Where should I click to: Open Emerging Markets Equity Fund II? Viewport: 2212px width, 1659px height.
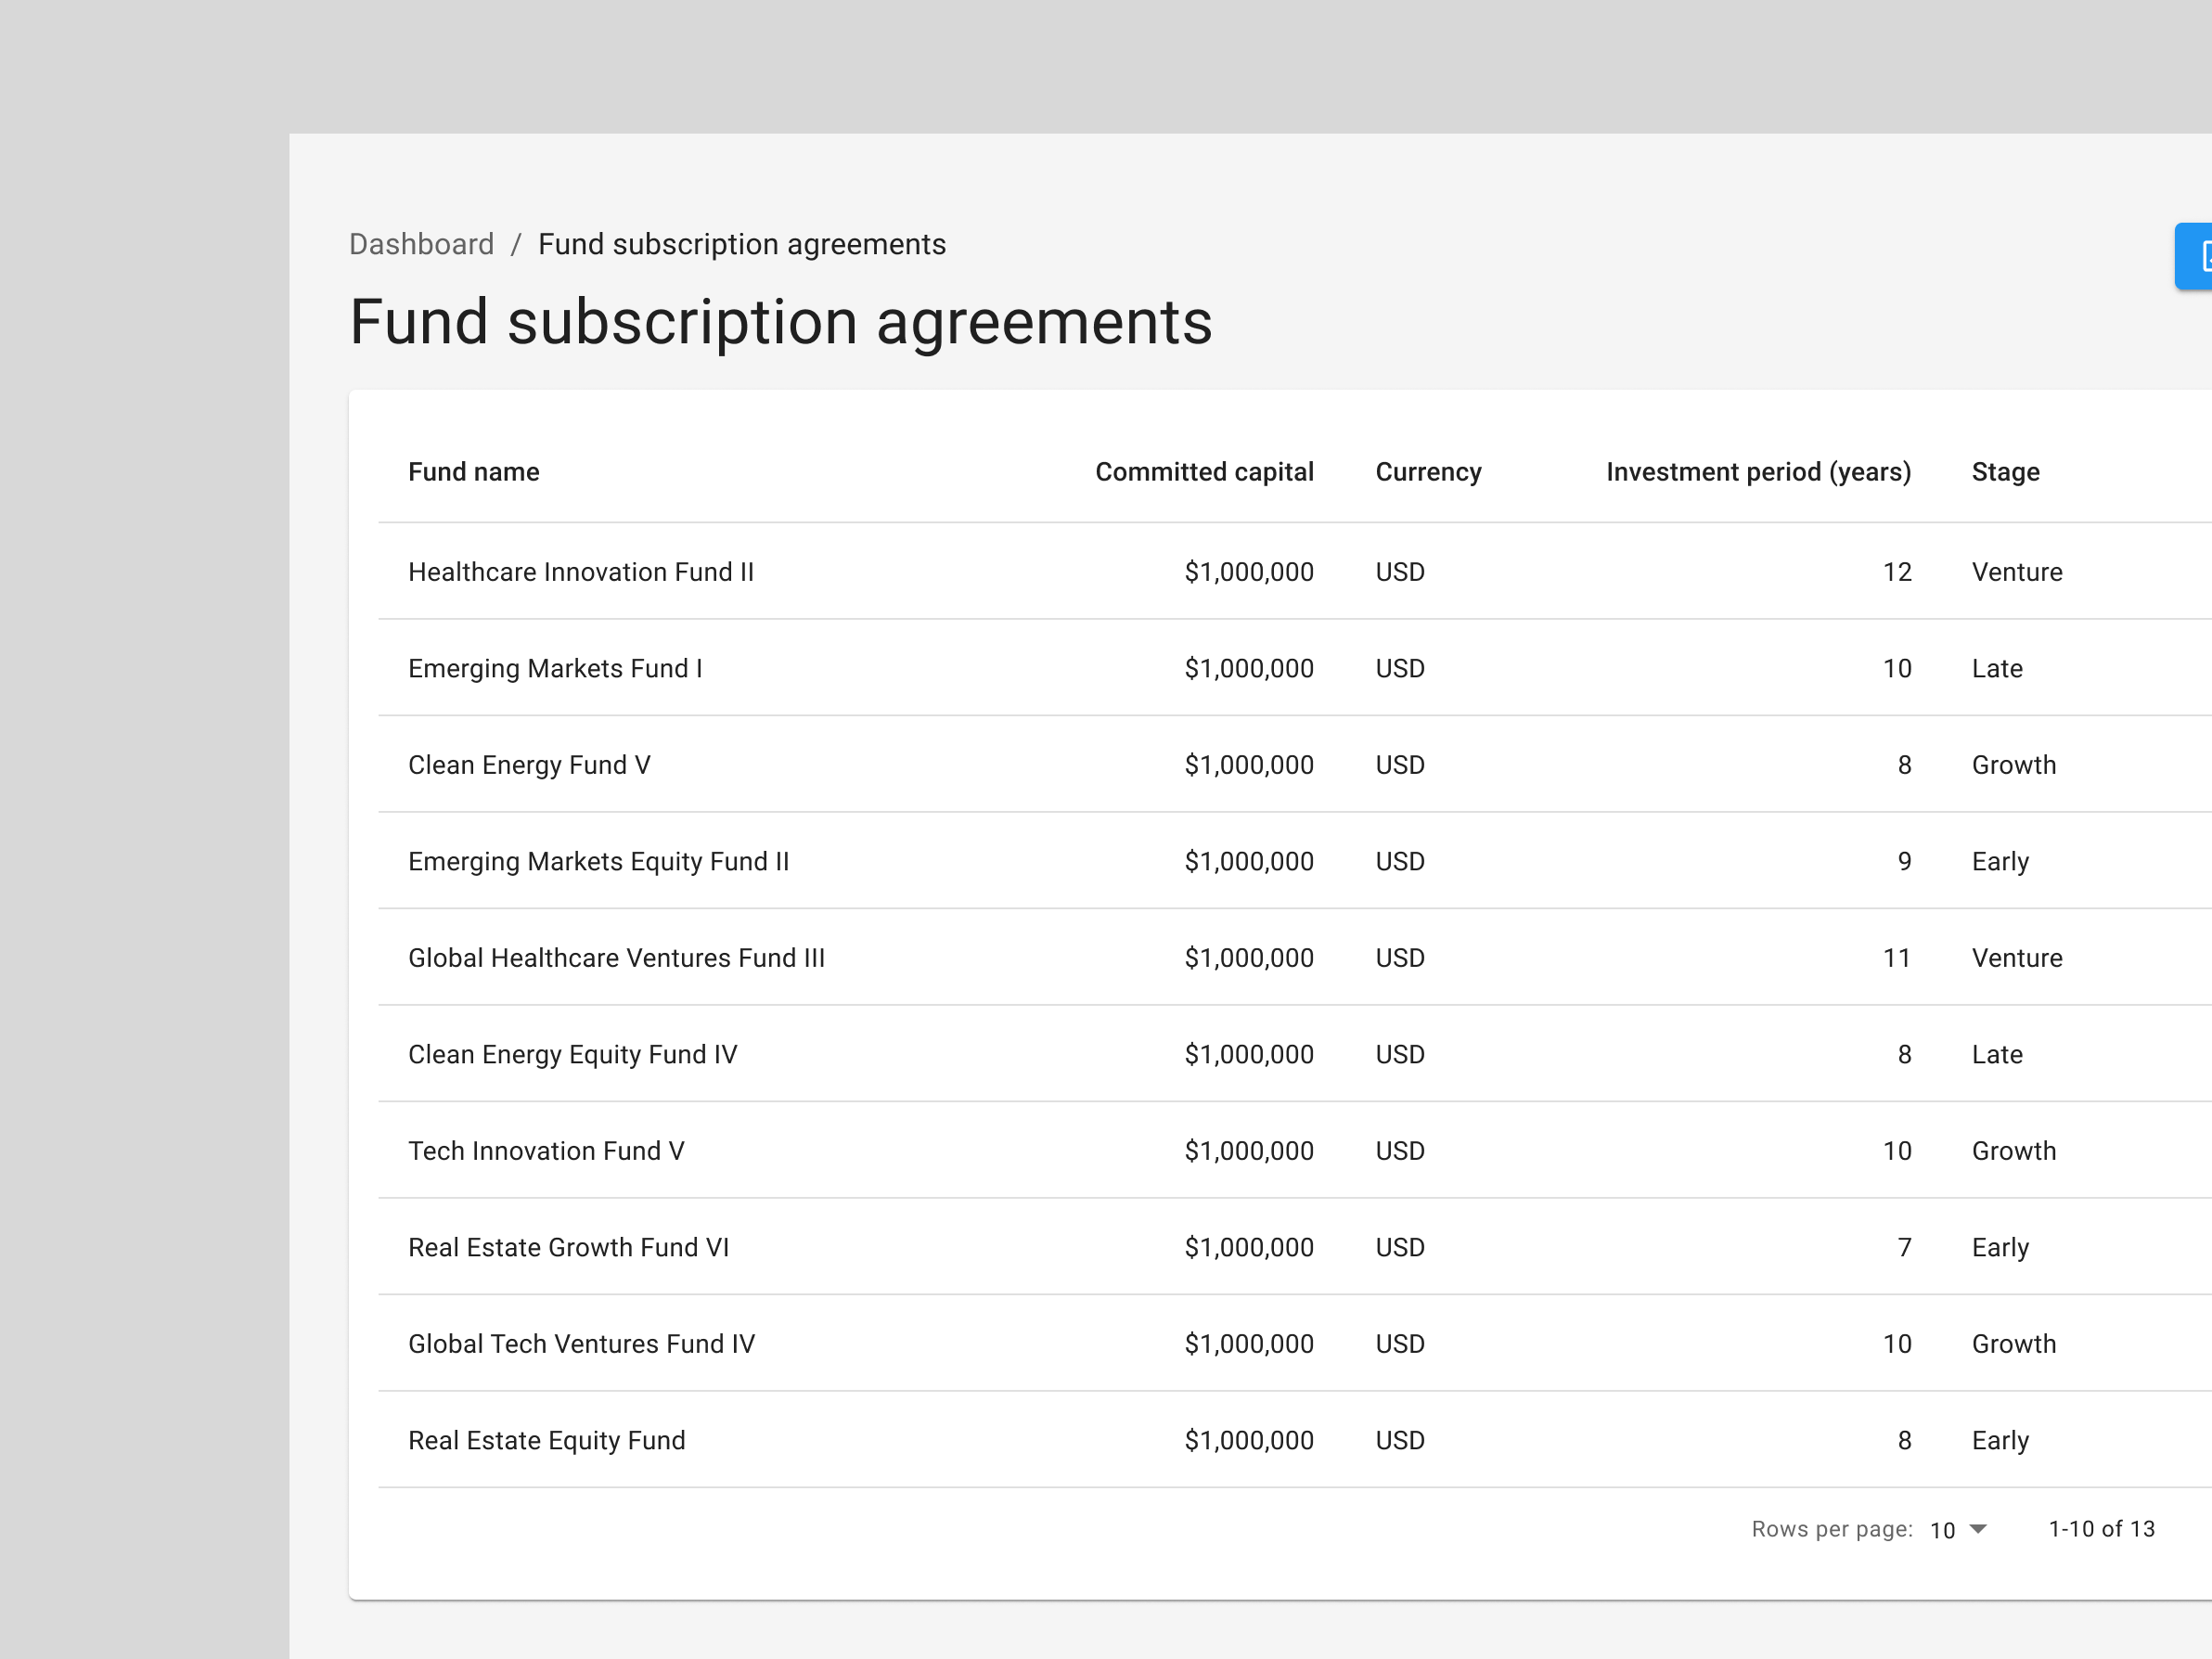coord(598,861)
